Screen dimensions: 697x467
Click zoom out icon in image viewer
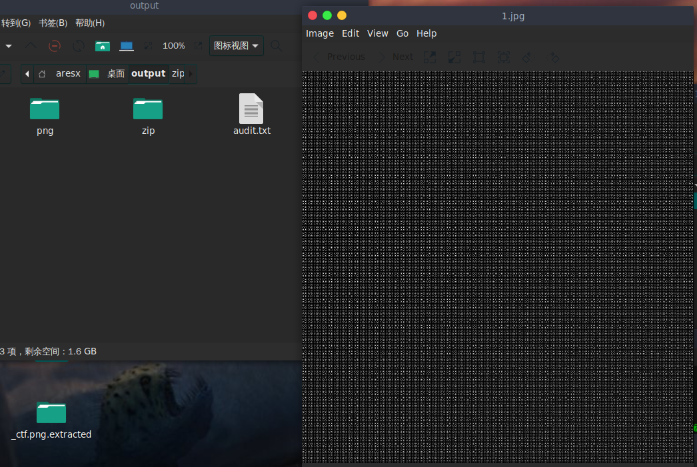[x=454, y=57]
